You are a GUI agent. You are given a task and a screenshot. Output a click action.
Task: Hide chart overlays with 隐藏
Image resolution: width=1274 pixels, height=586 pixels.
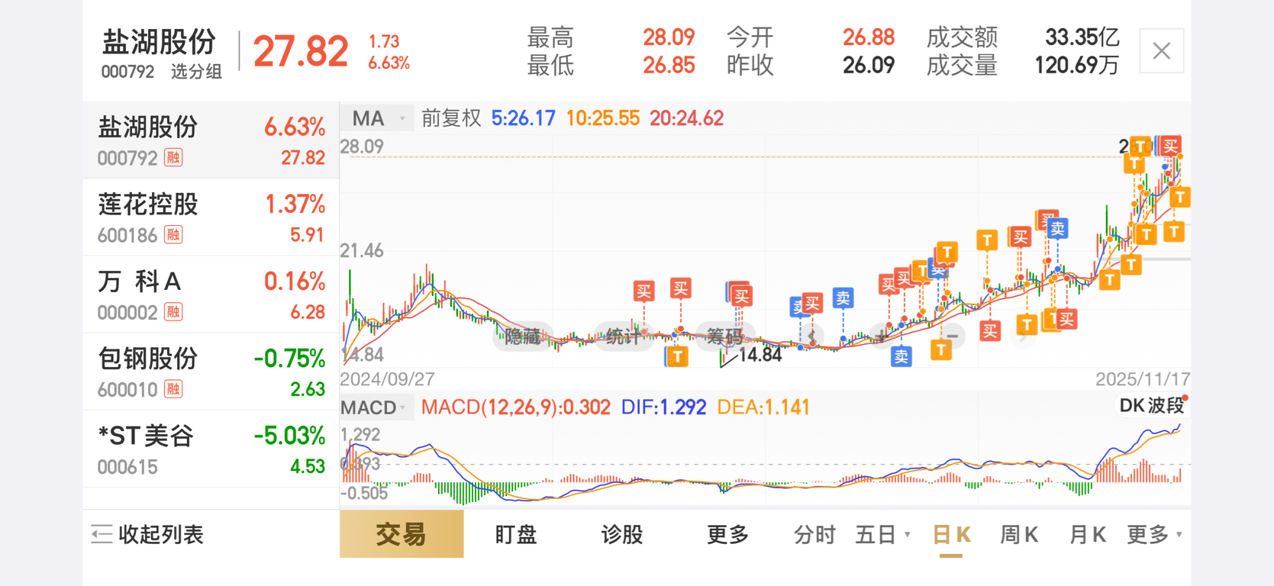(523, 336)
